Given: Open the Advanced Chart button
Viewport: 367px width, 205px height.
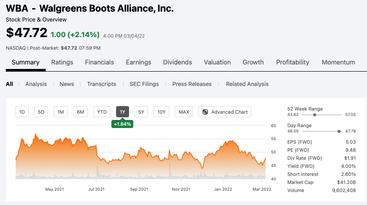Looking at the screenshot, I should (x=225, y=112).
